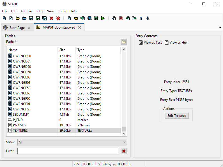This screenshot has width=223, height=167.
Task: Click the up-directory icon beside Path
Action: tap(124, 42)
